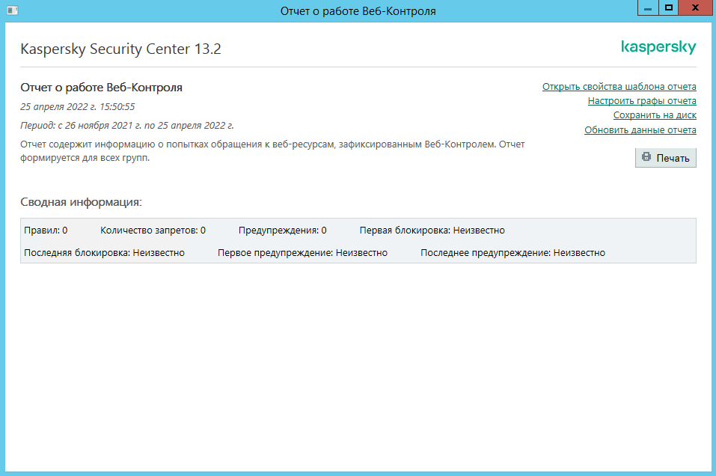Click the 'Сводная информация:' heading
The width and height of the screenshot is (716, 476).
(x=82, y=202)
